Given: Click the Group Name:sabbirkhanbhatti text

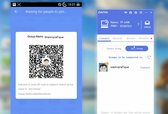Looking at the screenshot, I should pyautogui.click(x=34, y=94).
